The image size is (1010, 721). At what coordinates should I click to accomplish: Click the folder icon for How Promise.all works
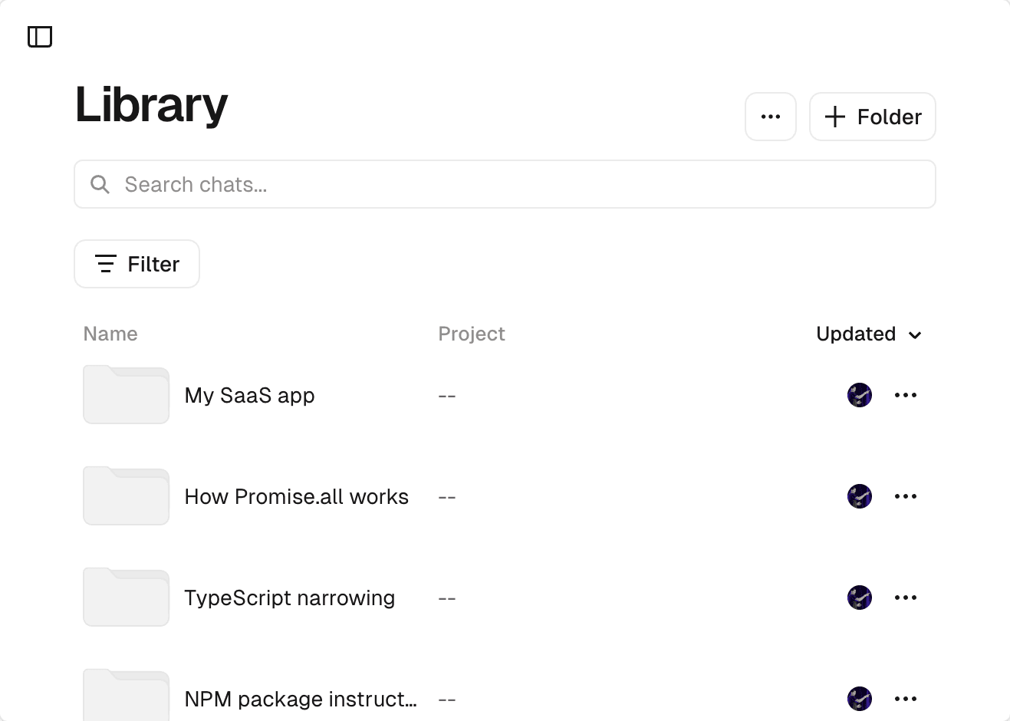pyautogui.click(x=126, y=495)
